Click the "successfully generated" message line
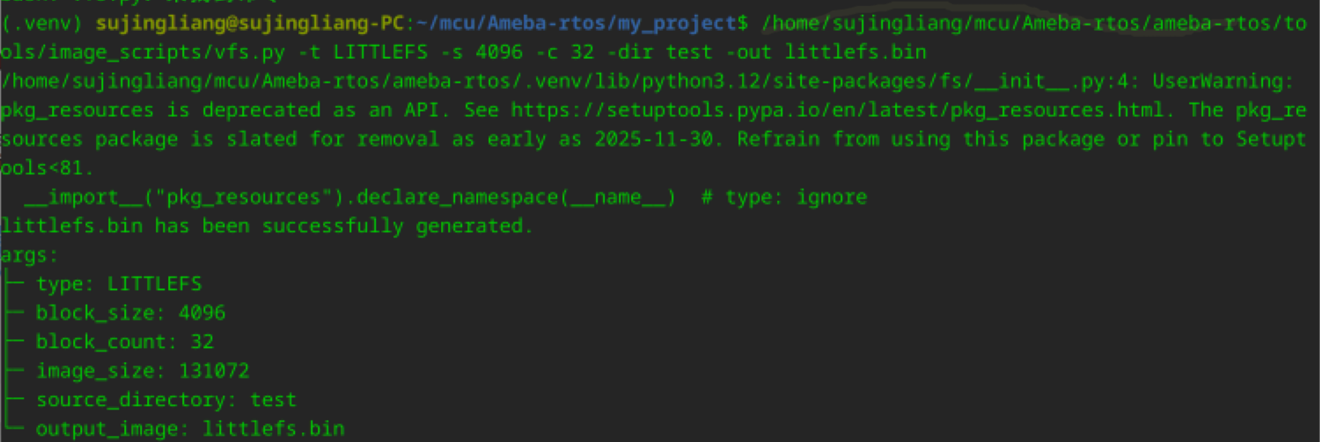This screenshot has width=1320, height=442. [x=267, y=226]
